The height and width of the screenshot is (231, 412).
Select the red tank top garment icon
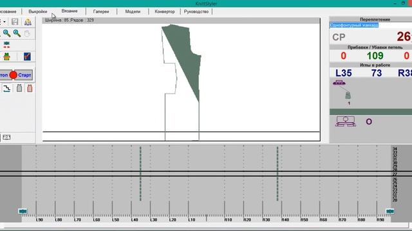click(x=30, y=89)
